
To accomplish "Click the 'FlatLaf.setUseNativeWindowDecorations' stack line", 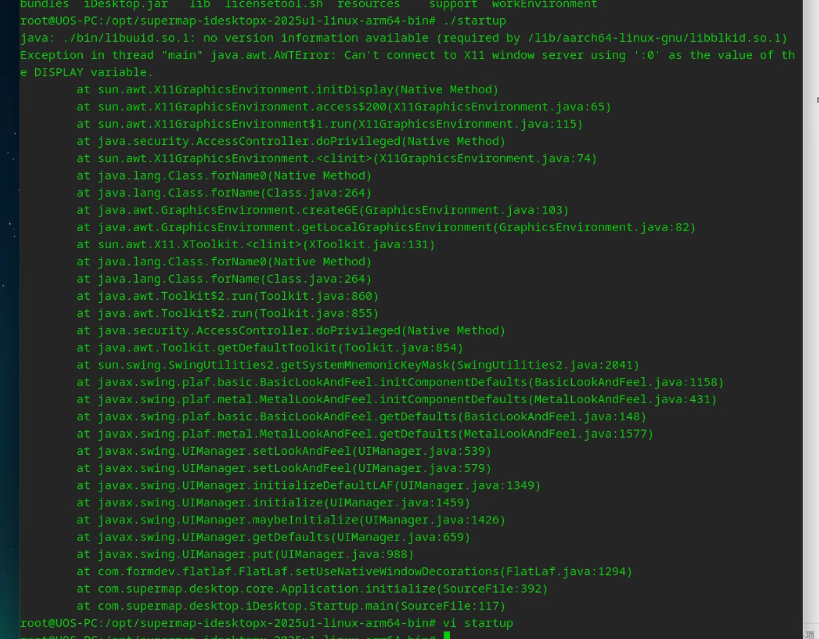I will pos(354,572).
